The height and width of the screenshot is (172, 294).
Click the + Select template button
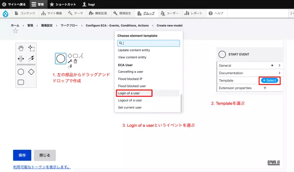coord(270,81)
